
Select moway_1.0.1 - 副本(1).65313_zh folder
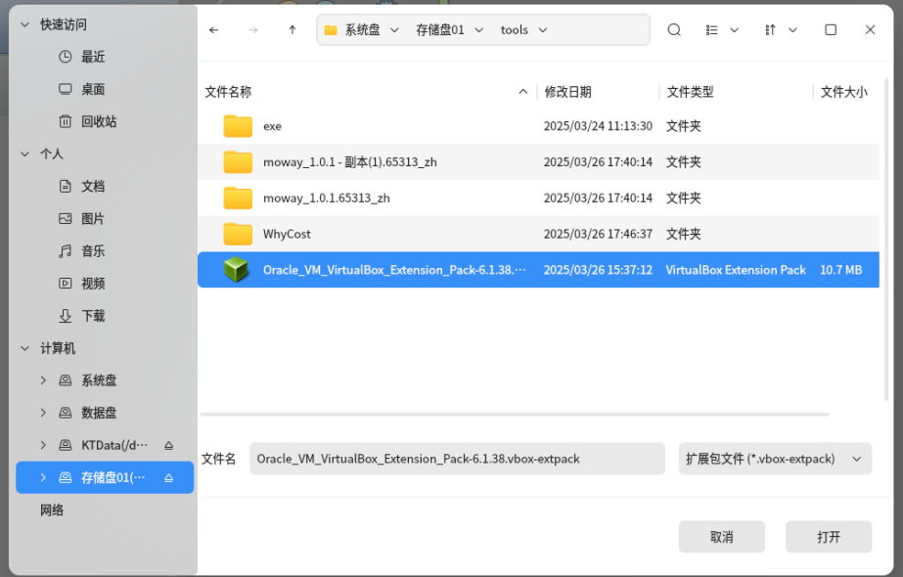[x=538, y=161]
